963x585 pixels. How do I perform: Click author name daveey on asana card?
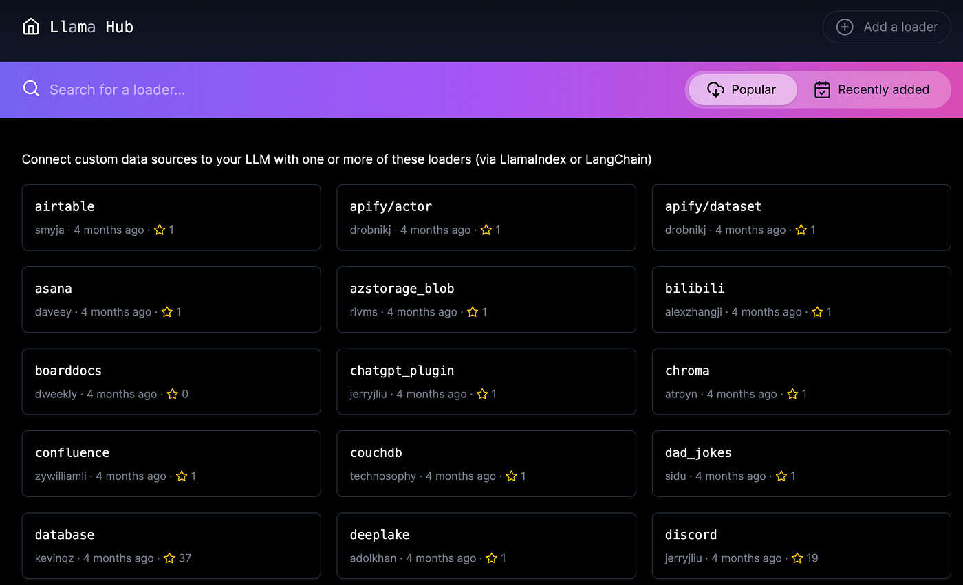point(53,312)
